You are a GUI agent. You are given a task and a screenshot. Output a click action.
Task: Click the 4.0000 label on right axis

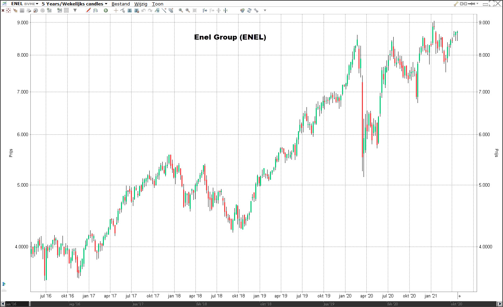click(485, 247)
